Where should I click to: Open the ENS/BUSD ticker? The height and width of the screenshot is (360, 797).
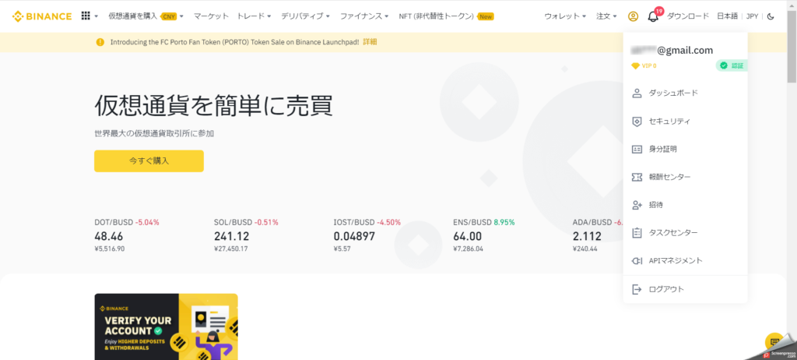tap(484, 238)
